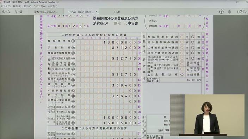Select 有 radio for 延払基準等の適用
248x139 pixels.
click(x=182, y=42)
